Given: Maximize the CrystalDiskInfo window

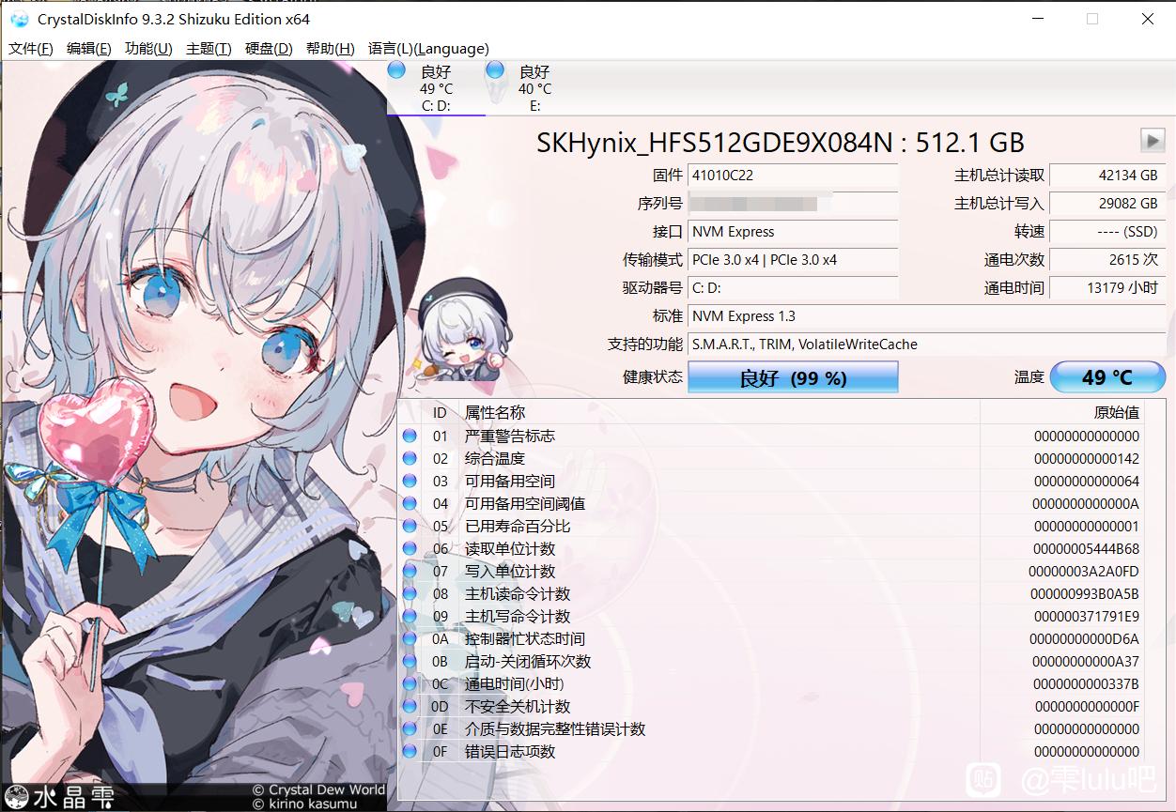Looking at the screenshot, I should tap(1092, 19).
